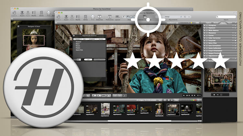243x136 pixels.
Task: Switch to the Capture tab in right panel
Action: click(208, 23)
